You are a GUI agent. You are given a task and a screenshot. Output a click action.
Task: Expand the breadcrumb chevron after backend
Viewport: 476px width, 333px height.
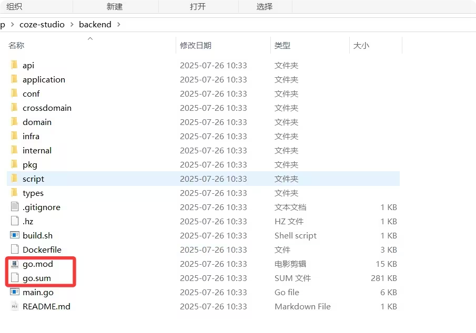tap(118, 24)
